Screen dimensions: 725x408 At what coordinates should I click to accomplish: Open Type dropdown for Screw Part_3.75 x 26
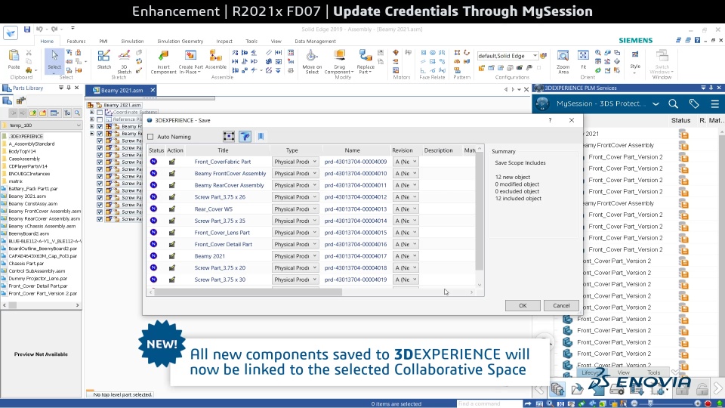pos(295,197)
